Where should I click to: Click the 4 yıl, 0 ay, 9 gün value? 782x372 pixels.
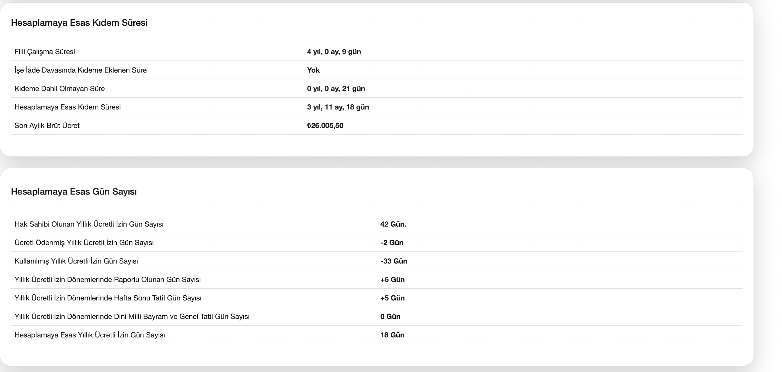[x=334, y=52]
